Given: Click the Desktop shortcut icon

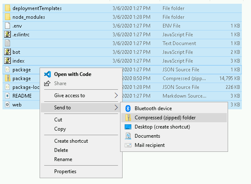Looking at the screenshot, I should 128,127.
